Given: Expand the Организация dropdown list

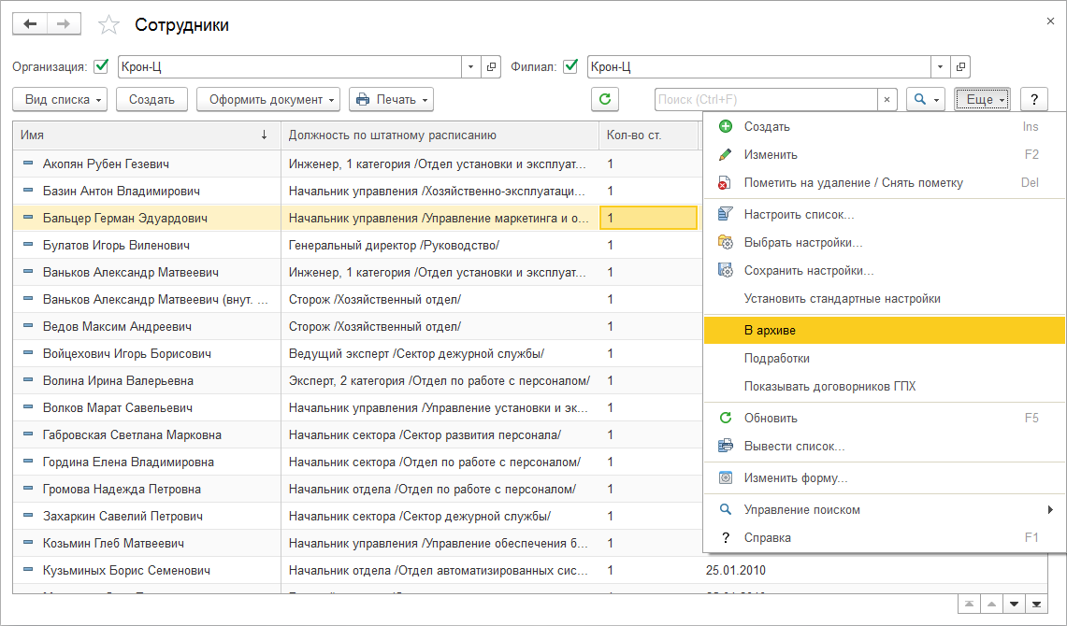Looking at the screenshot, I should [471, 67].
